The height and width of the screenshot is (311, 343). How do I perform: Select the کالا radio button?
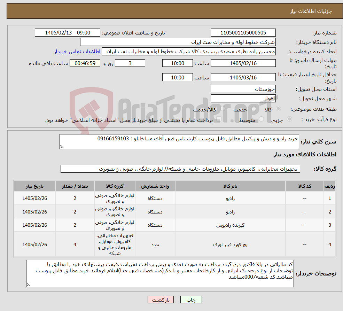[279, 108]
